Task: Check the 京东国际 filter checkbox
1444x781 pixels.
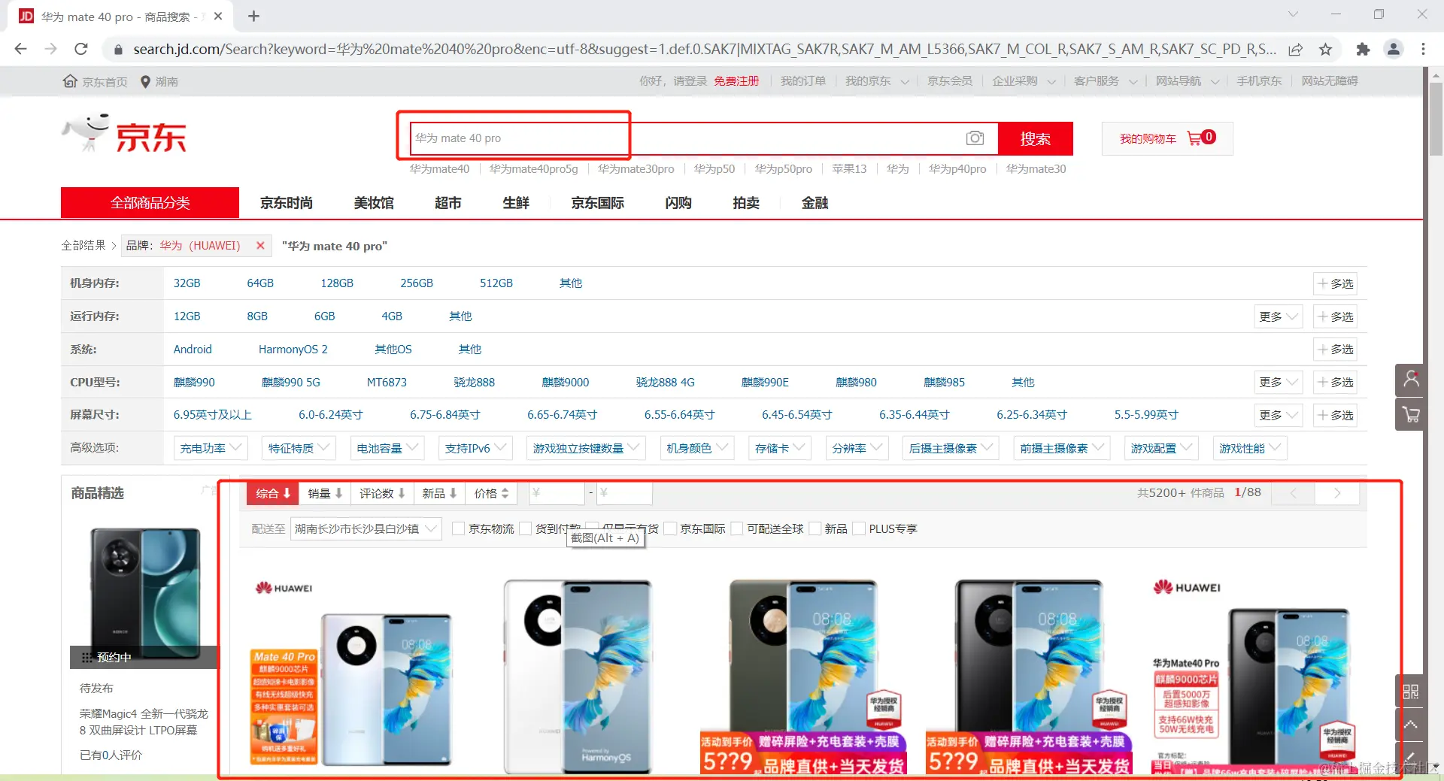Action: (669, 528)
